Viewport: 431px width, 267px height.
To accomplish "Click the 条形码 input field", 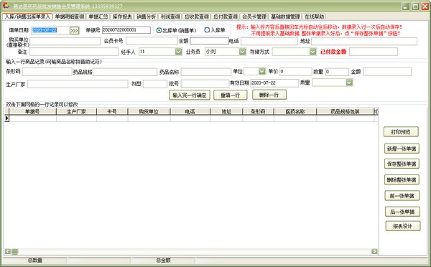I will [x=47, y=72].
